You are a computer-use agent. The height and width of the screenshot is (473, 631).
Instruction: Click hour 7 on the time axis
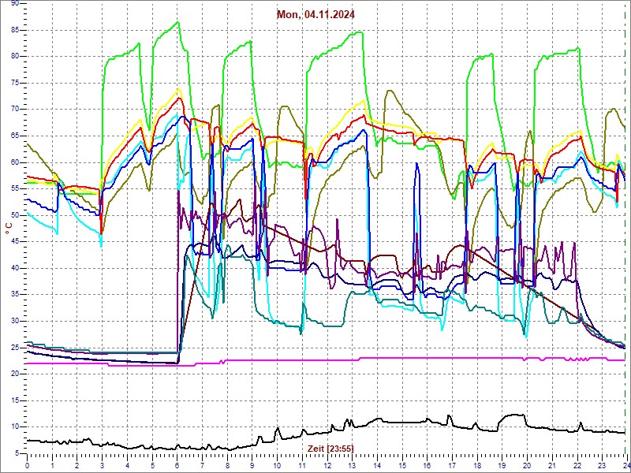click(202, 465)
